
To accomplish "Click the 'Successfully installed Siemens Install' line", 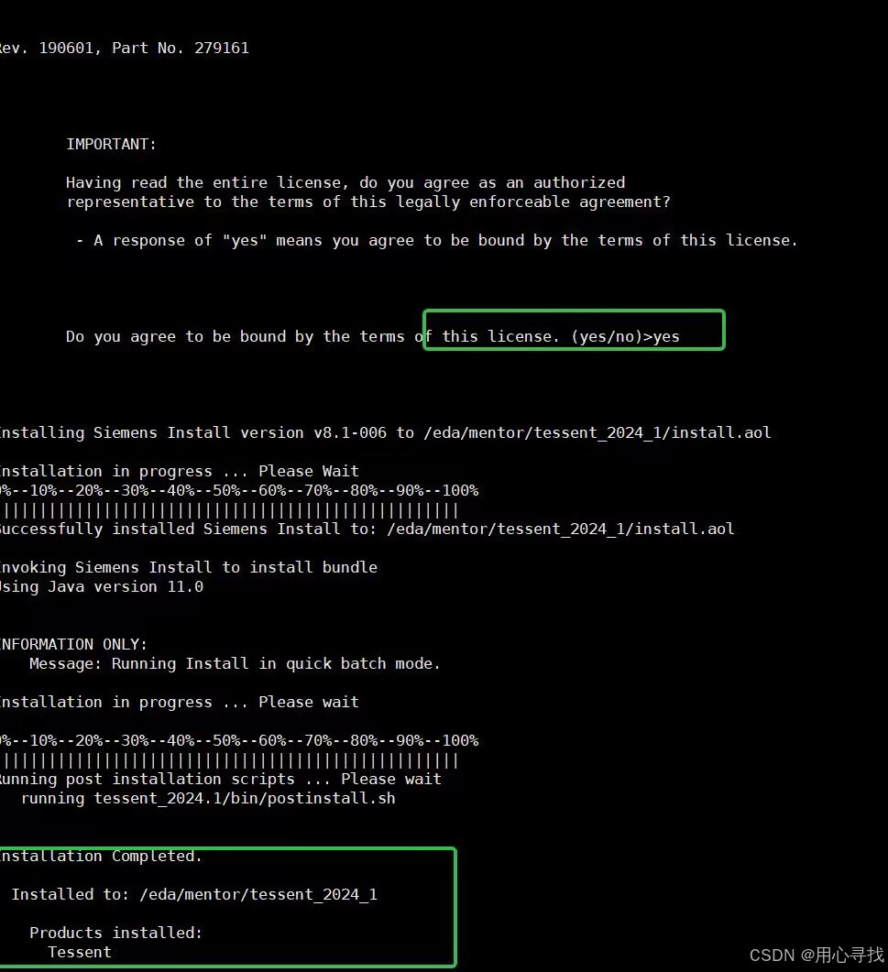I will coord(367,530).
